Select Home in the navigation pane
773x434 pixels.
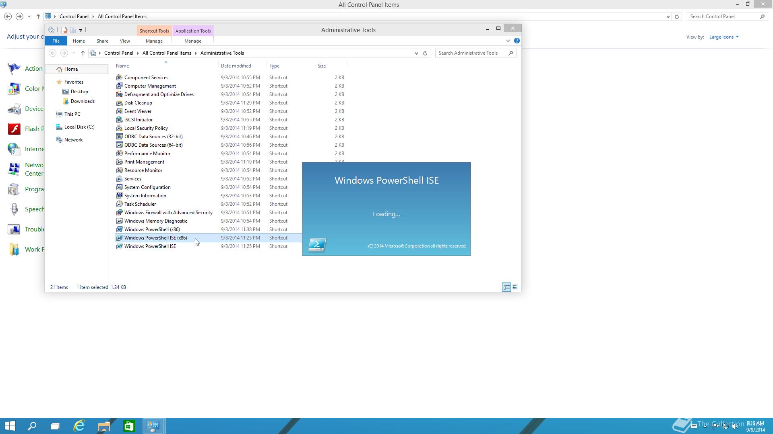tap(76, 69)
